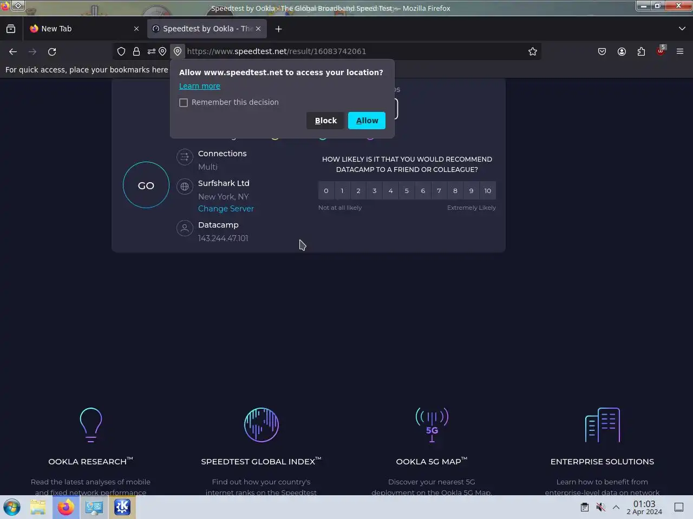
Task: Open a new tab with plus icon
Action: (x=278, y=29)
